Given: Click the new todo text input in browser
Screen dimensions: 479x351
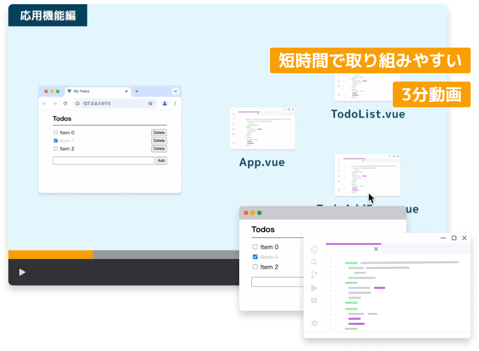Looking at the screenshot, I should tap(103, 161).
